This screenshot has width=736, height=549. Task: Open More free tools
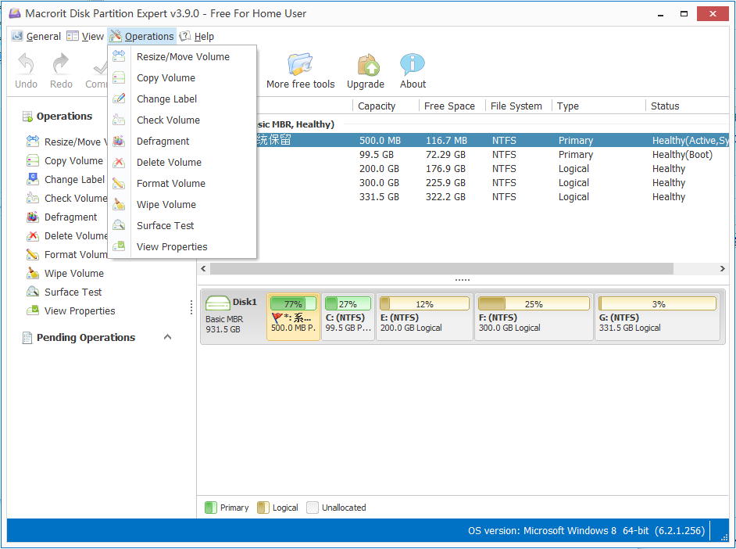[300, 66]
